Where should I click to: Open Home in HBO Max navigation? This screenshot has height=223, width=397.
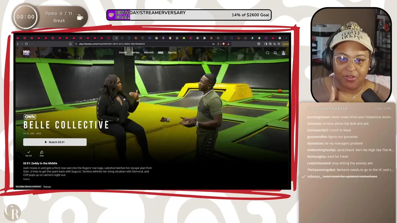point(123,53)
